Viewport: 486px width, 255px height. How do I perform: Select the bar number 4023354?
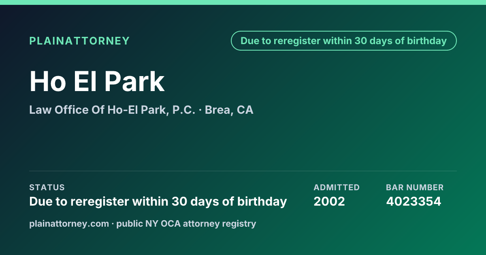pos(414,202)
